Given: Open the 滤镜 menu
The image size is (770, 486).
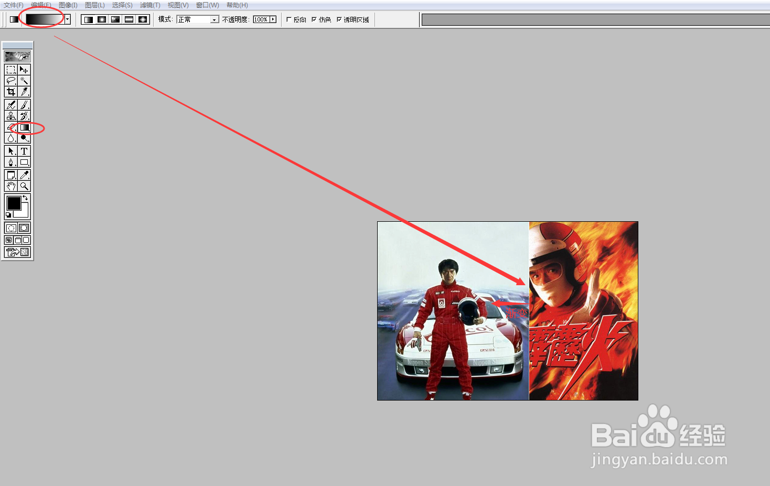Looking at the screenshot, I should pos(150,5).
